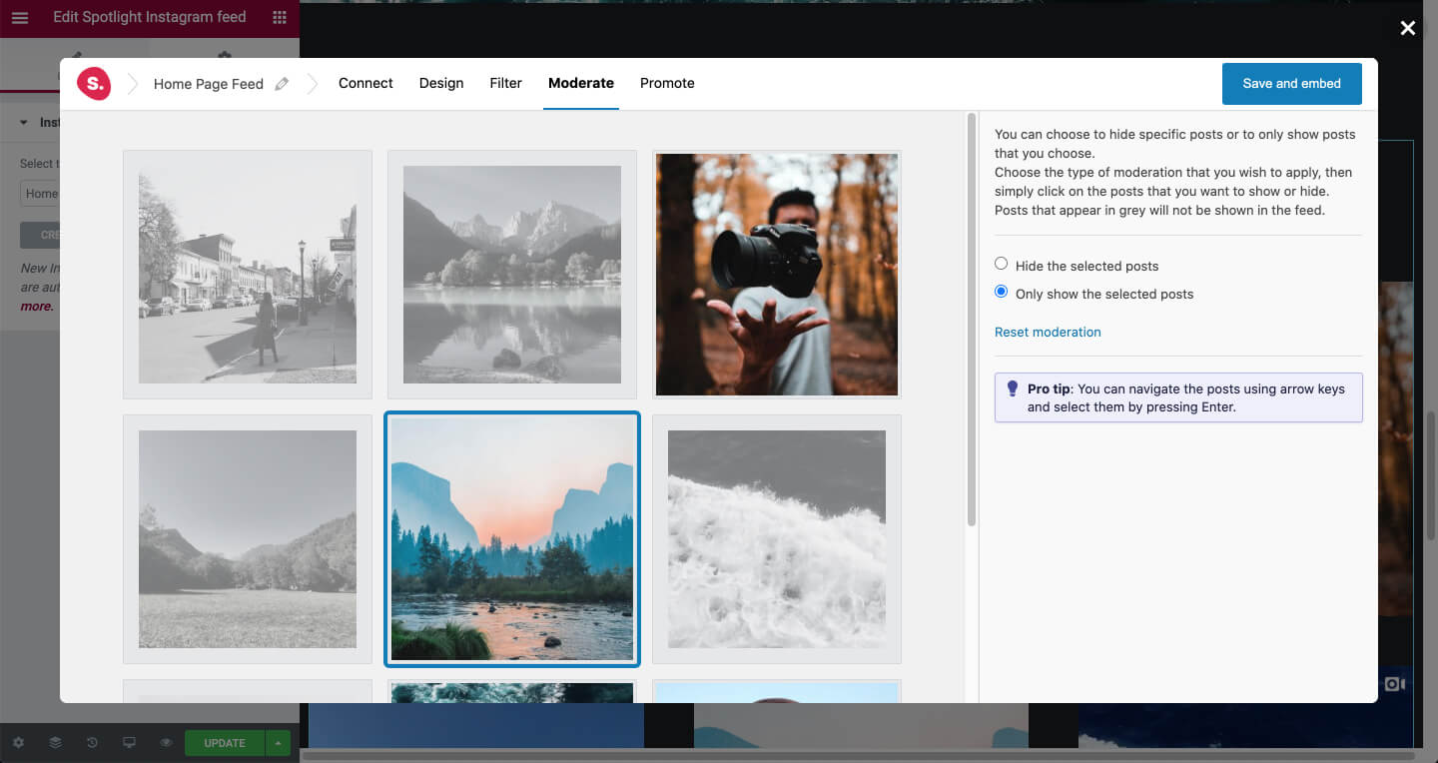This screenshot has height=763, width=1438.
Task: Open the History icon in bottom bar
Action: (92, 743)
